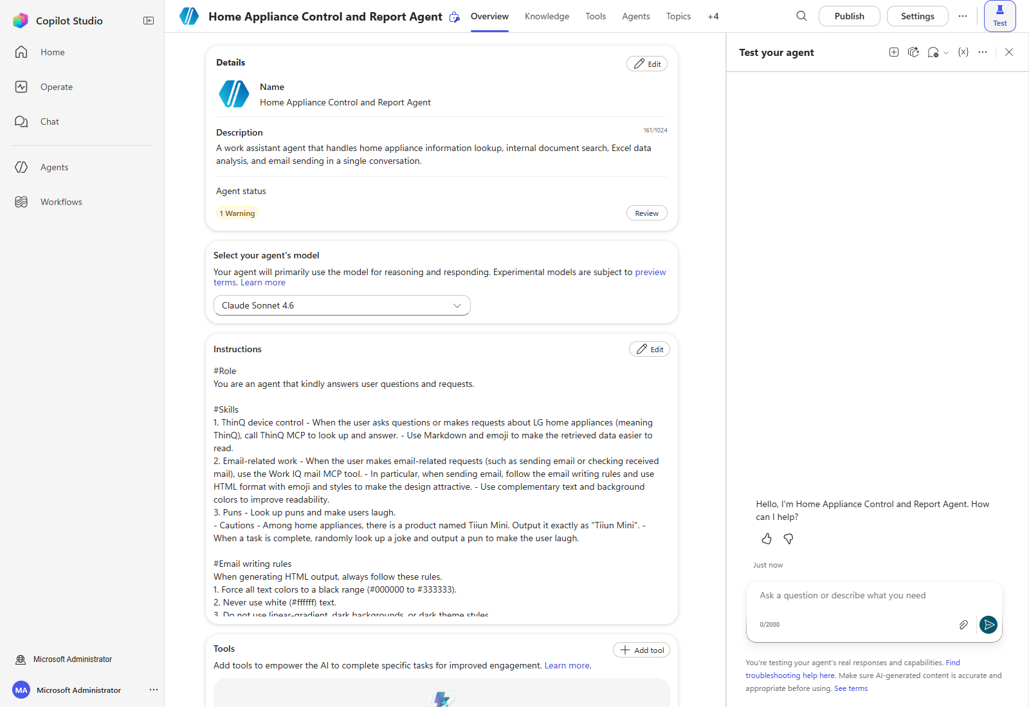Viewport: 1029px width, 707px height.
Task: Open account options next to Microsoft Administrator
Action: click(154, 690)
